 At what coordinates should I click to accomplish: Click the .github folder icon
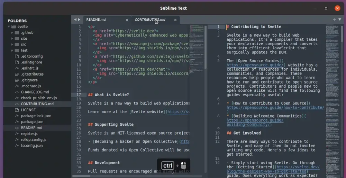click(x=17, y=32)
